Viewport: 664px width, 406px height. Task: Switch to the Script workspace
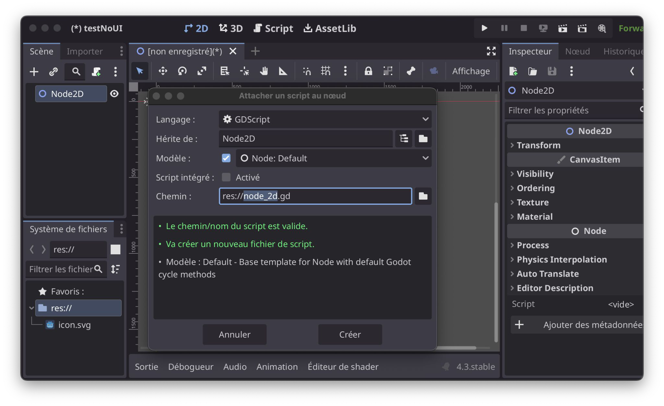[273, 28]
